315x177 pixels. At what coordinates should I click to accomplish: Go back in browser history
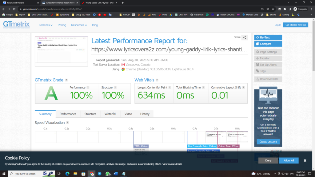[4, 9]
